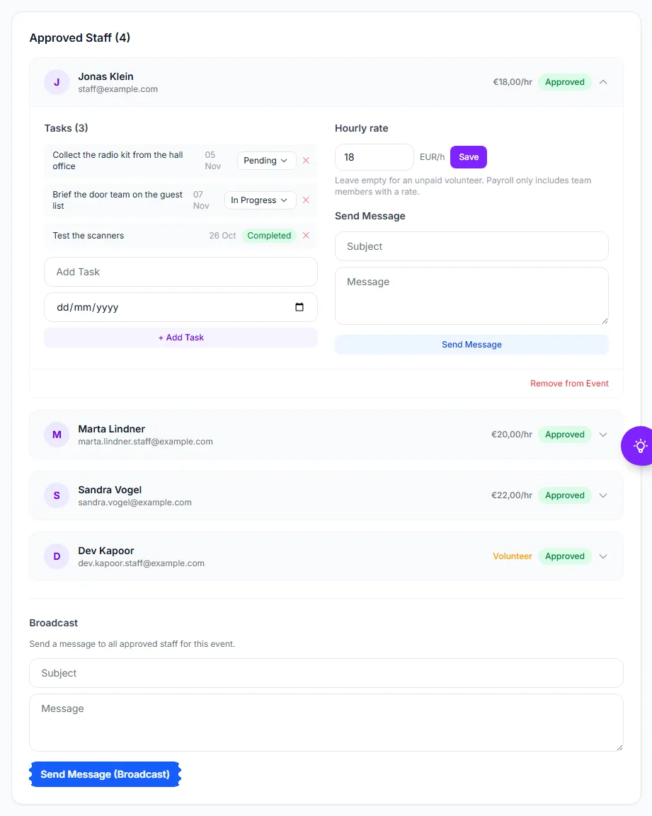652x816 pixels.
Task: Click the 26 Oct due date
Action: point(222,235)
